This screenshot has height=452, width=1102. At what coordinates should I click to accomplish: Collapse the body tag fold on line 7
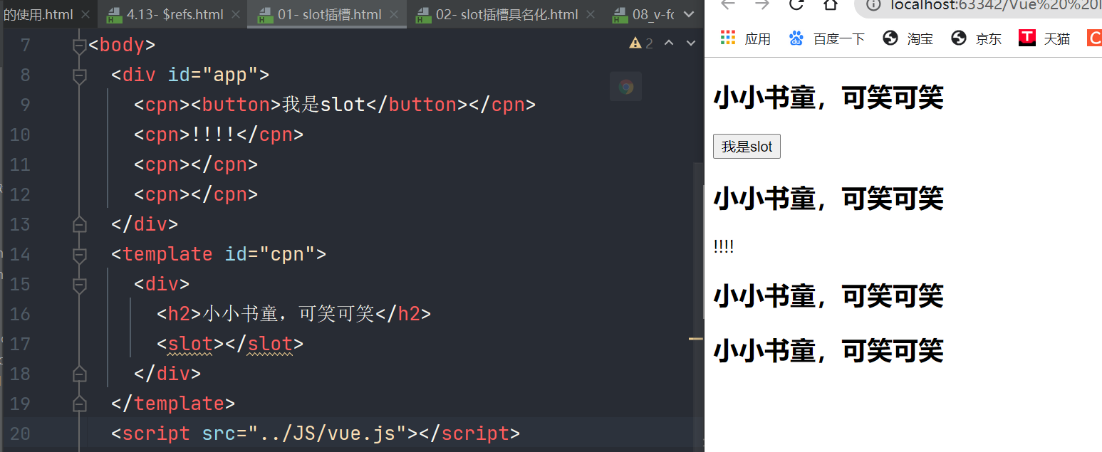[x=80, y=46]
